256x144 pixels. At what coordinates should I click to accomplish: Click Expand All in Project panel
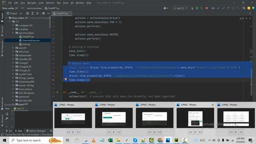tap(32, 13)
